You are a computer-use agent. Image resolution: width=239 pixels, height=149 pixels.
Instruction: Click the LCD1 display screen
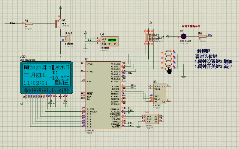click(46, 75)
